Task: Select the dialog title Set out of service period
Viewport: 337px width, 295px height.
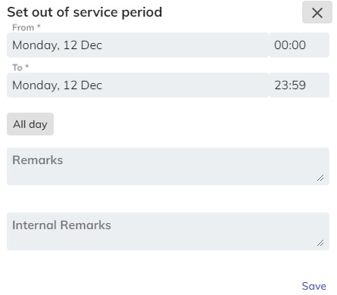Action: (85, 12)
